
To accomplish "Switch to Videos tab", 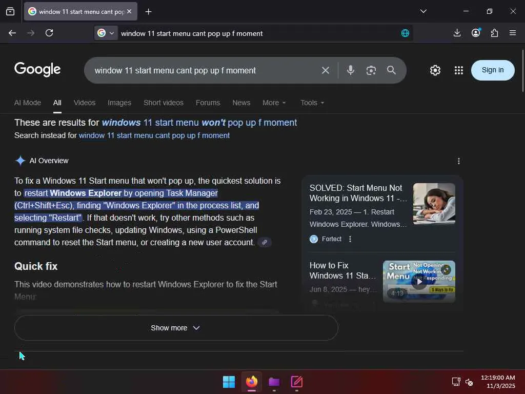I will (x=85, y=103).
